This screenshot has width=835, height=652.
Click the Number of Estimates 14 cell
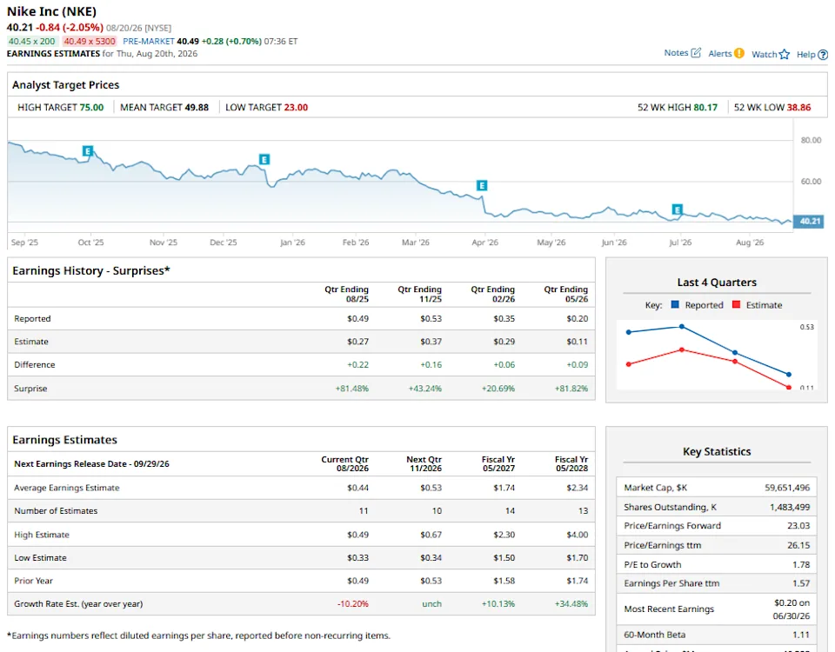tap(511, 510)
